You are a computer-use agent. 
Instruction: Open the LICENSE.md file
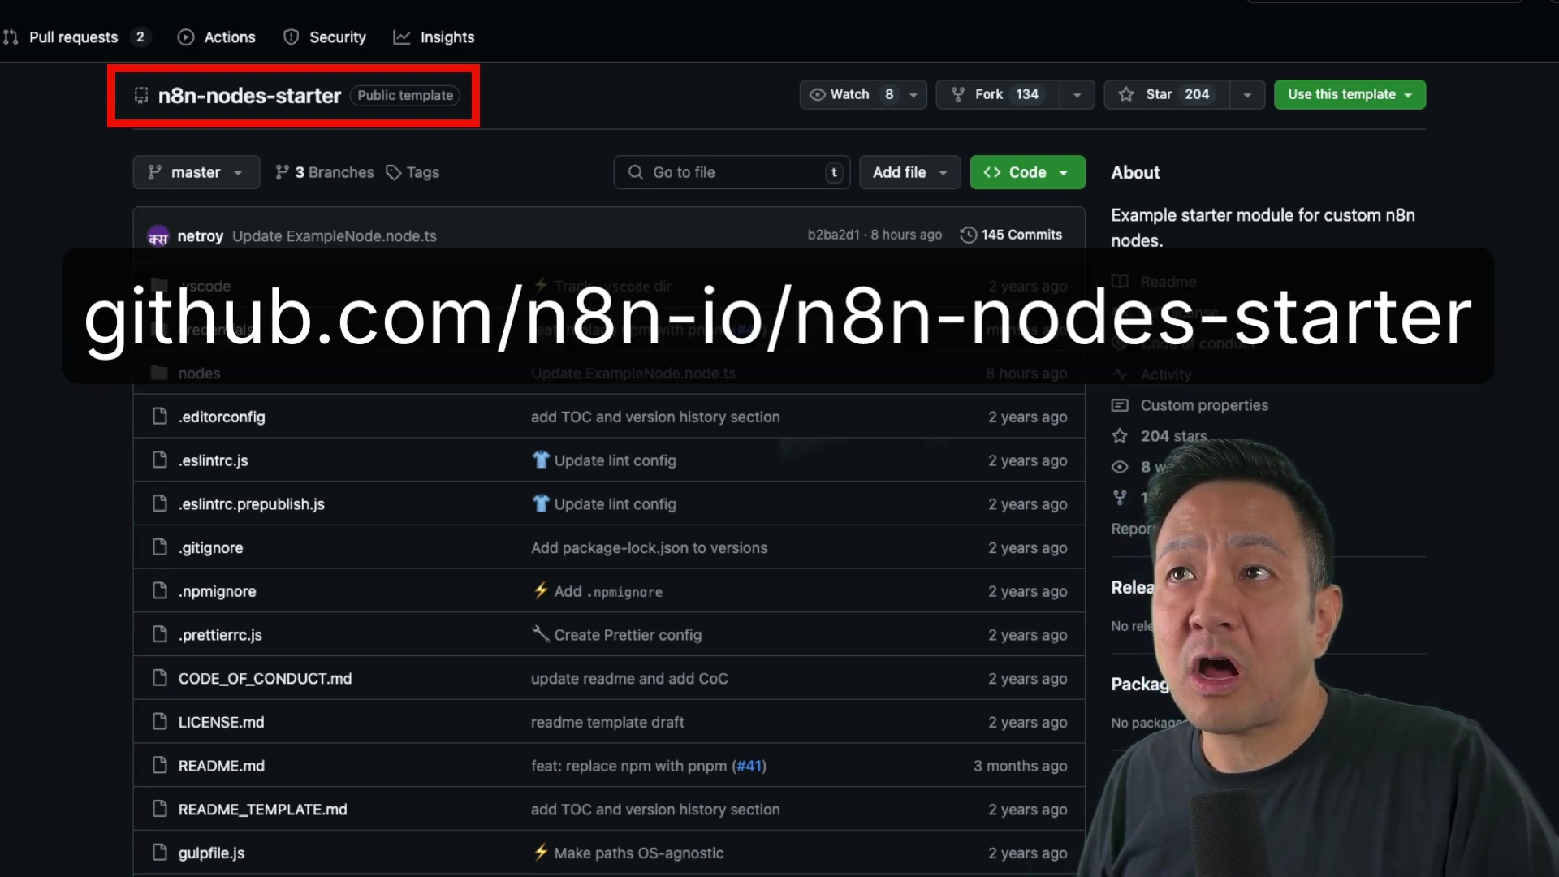click(x=222, y=722)
